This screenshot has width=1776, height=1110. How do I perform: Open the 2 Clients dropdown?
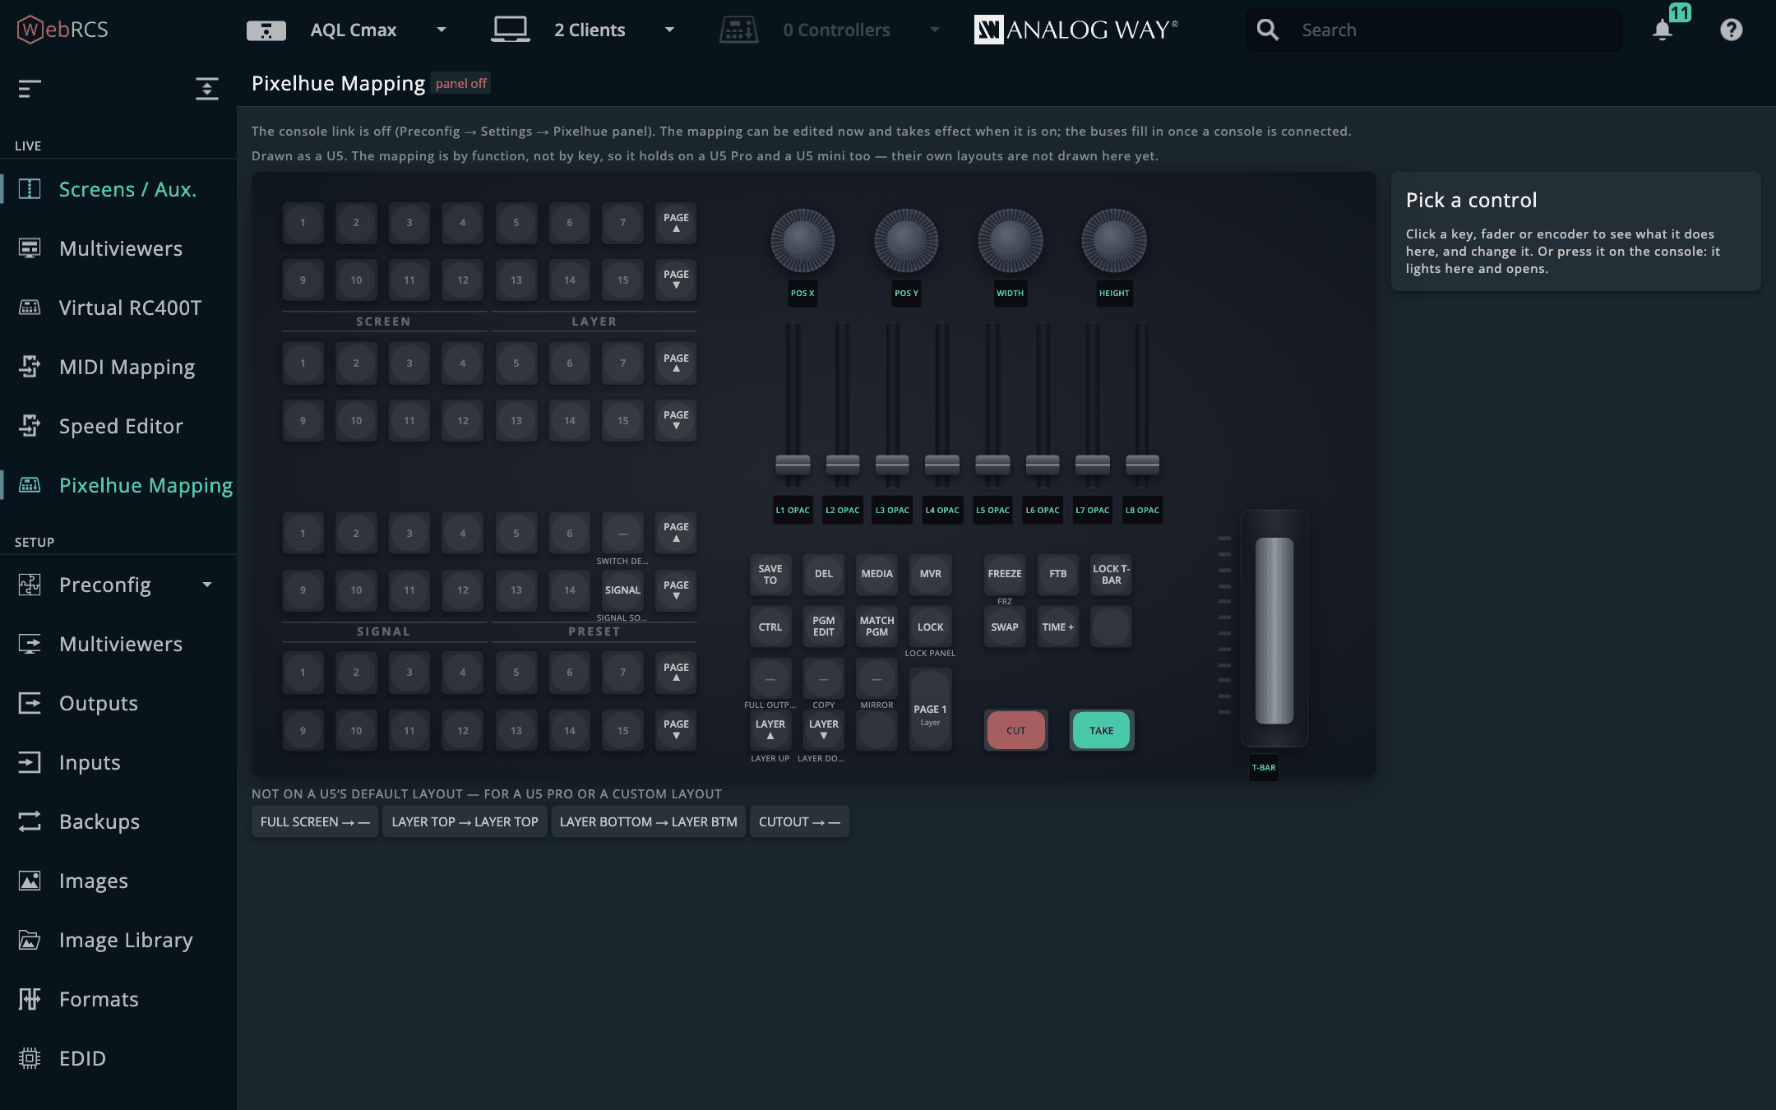[x=584, y=30]
